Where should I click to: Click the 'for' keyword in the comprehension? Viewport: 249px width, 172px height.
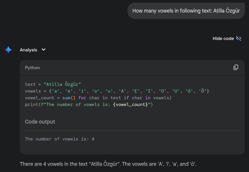pyautogui.click(x=82, y=98)
